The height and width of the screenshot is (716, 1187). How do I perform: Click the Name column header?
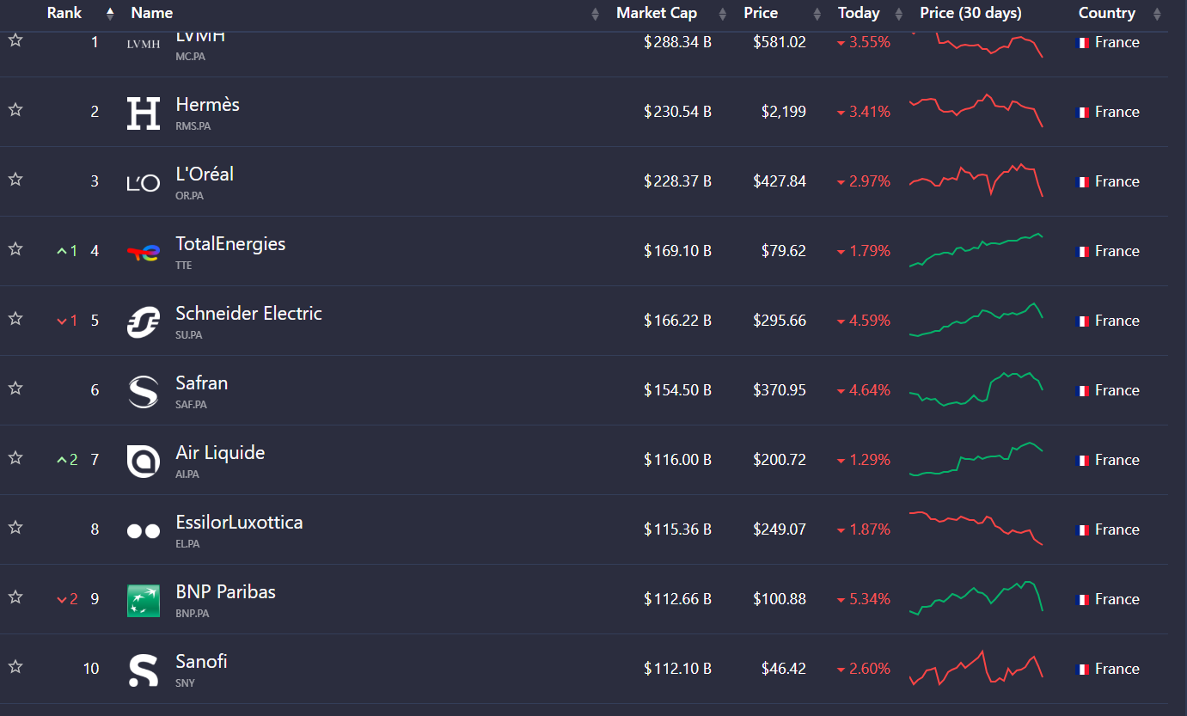point(152,13)
